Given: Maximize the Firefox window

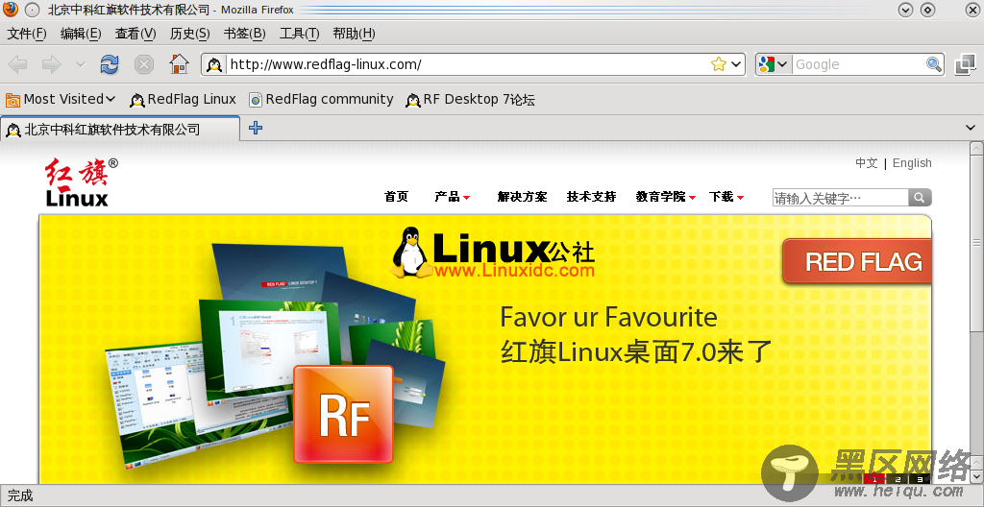Looking at the screenshot, I should click(928, 10).
